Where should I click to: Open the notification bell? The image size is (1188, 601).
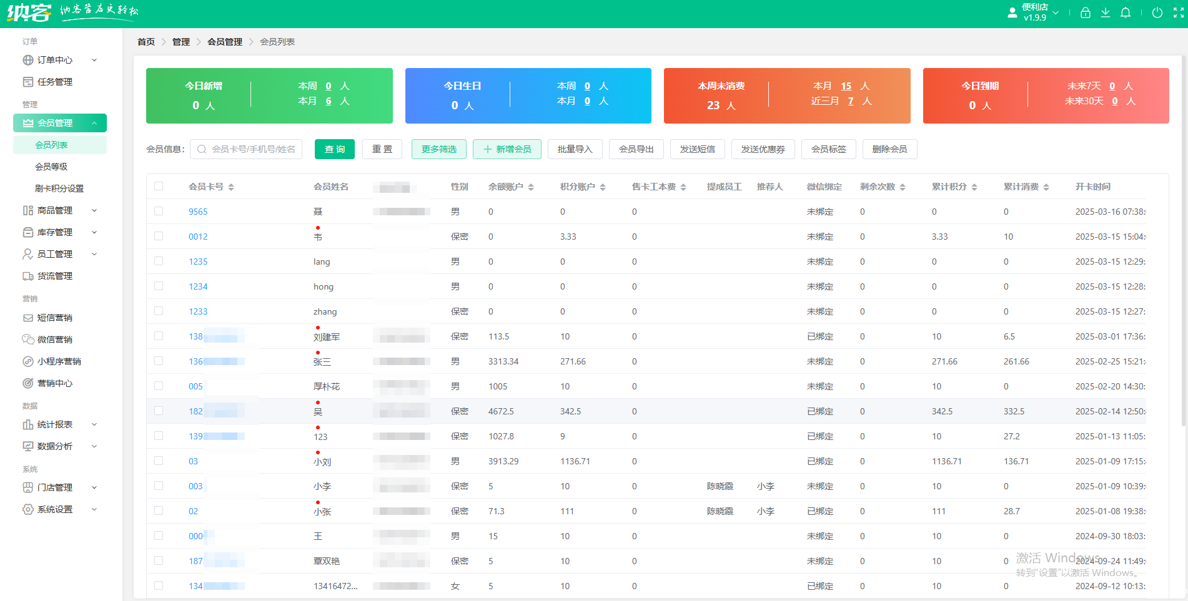pyautogui.click(x=1126, y=12)
